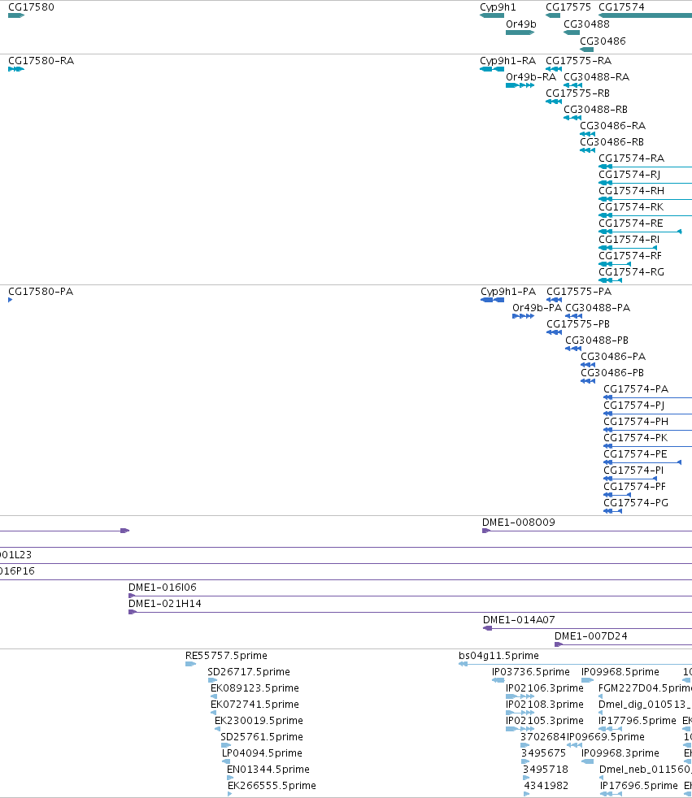Select the CG30486-RB transcript label

[x=611, y=142]
